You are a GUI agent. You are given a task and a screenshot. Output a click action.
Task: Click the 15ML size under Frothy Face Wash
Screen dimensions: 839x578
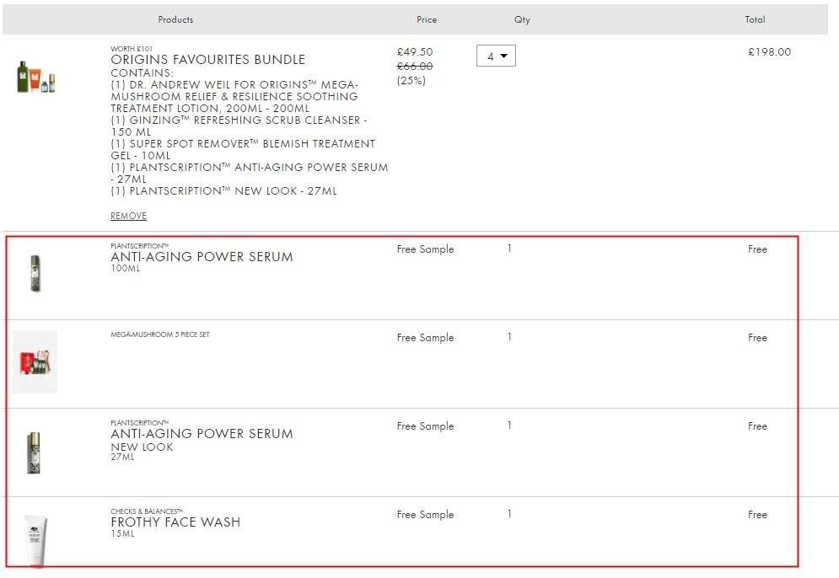point(122,533)
